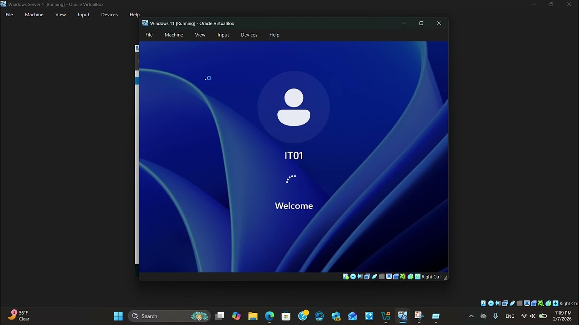Click the battery tray icon
The image size is (579, 325).
pos(543,316)
